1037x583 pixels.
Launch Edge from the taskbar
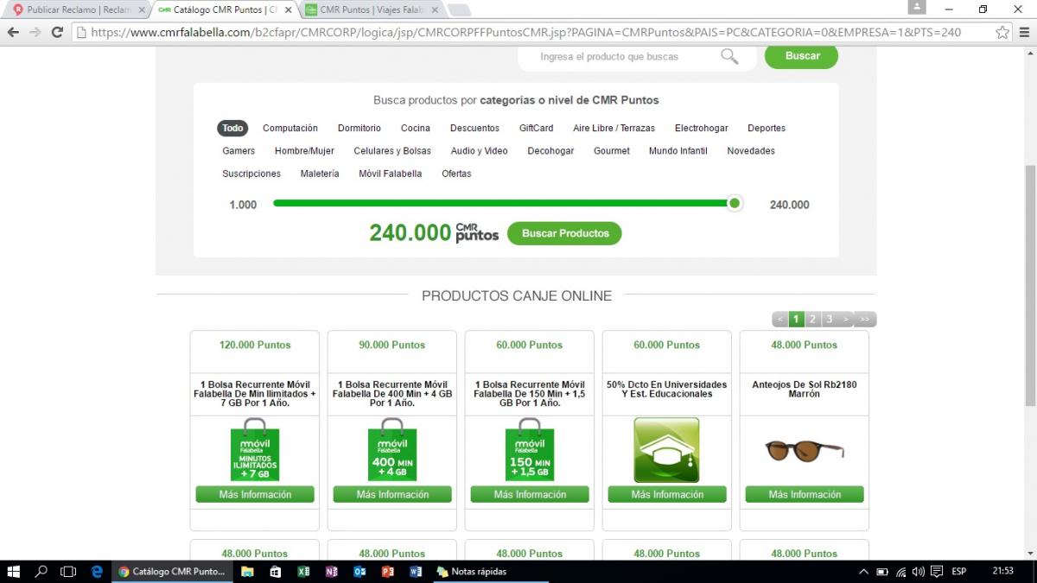pyautogui.click(x=97, y=571)
